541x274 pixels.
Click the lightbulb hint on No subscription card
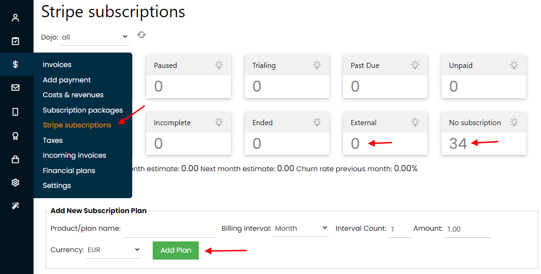click(514, 122)
